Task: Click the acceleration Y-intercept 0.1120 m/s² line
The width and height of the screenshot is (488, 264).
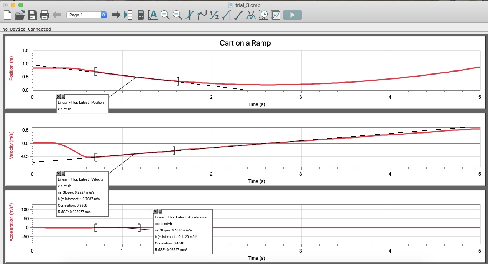Action: tap(176, 236)
